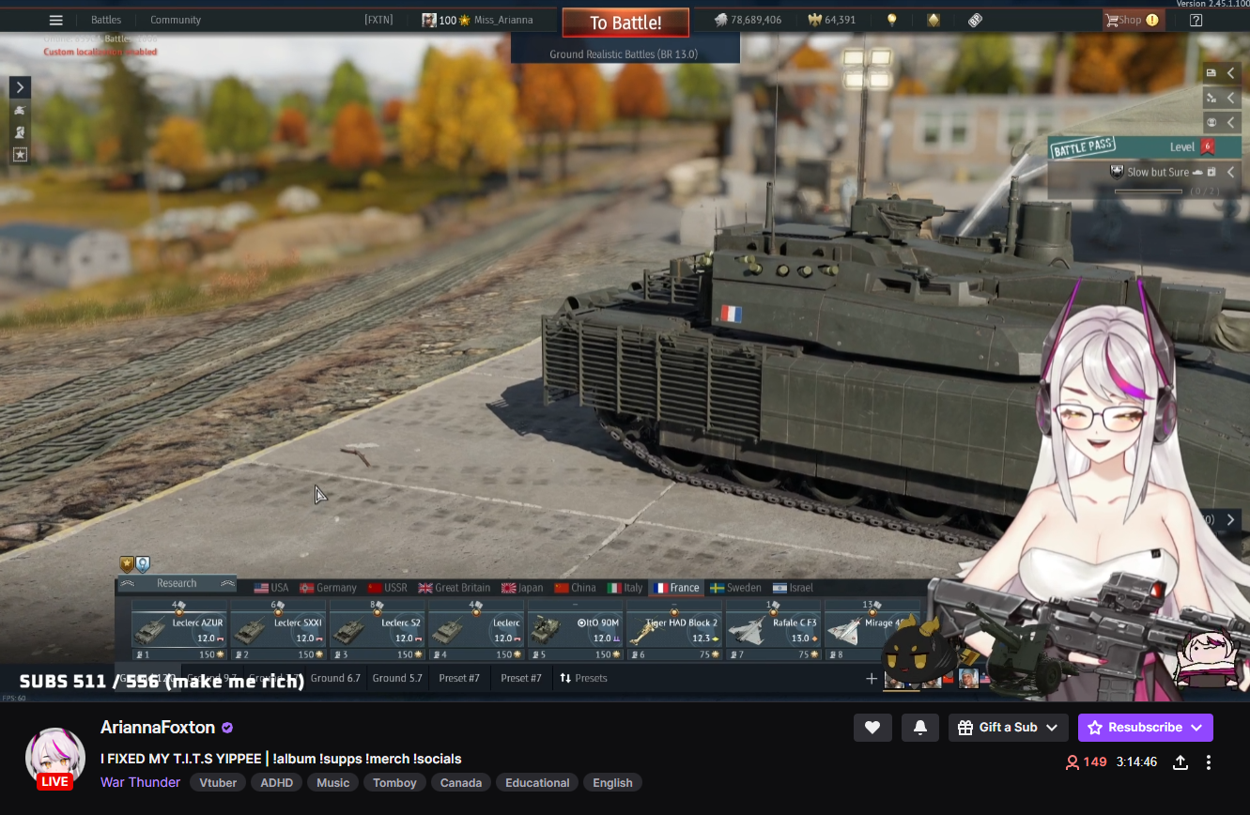Viewport: 1250px width, 815px height.
Task: Click the Silver Lions balance 78,689,406
Action: pyautogui.click(x=748, y=21)
